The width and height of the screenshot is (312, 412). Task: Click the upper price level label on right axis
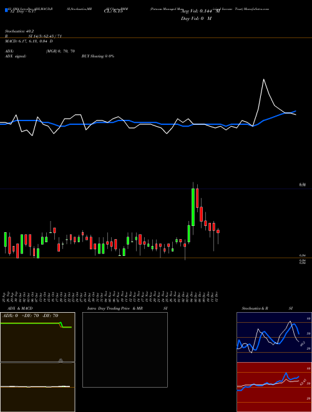tap(303, 185)
